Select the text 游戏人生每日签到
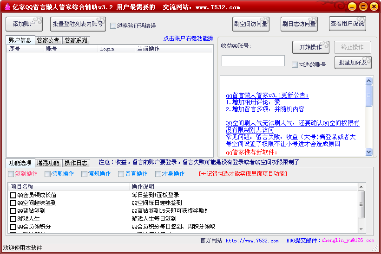 tap(154, 219)
